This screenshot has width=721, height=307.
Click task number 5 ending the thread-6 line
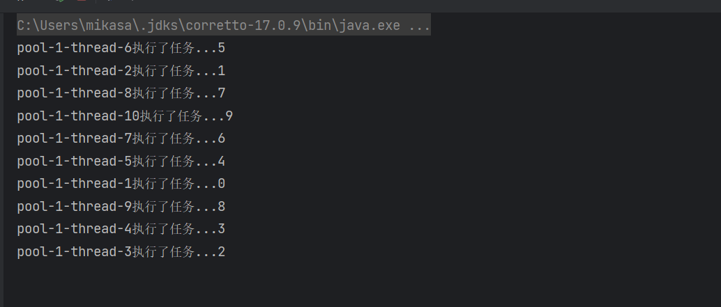(x=221, y=49)
